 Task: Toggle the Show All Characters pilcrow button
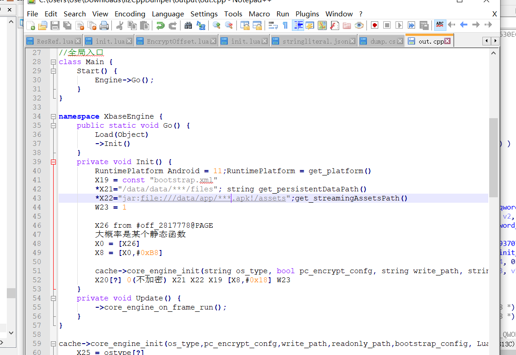coord(285,25)
